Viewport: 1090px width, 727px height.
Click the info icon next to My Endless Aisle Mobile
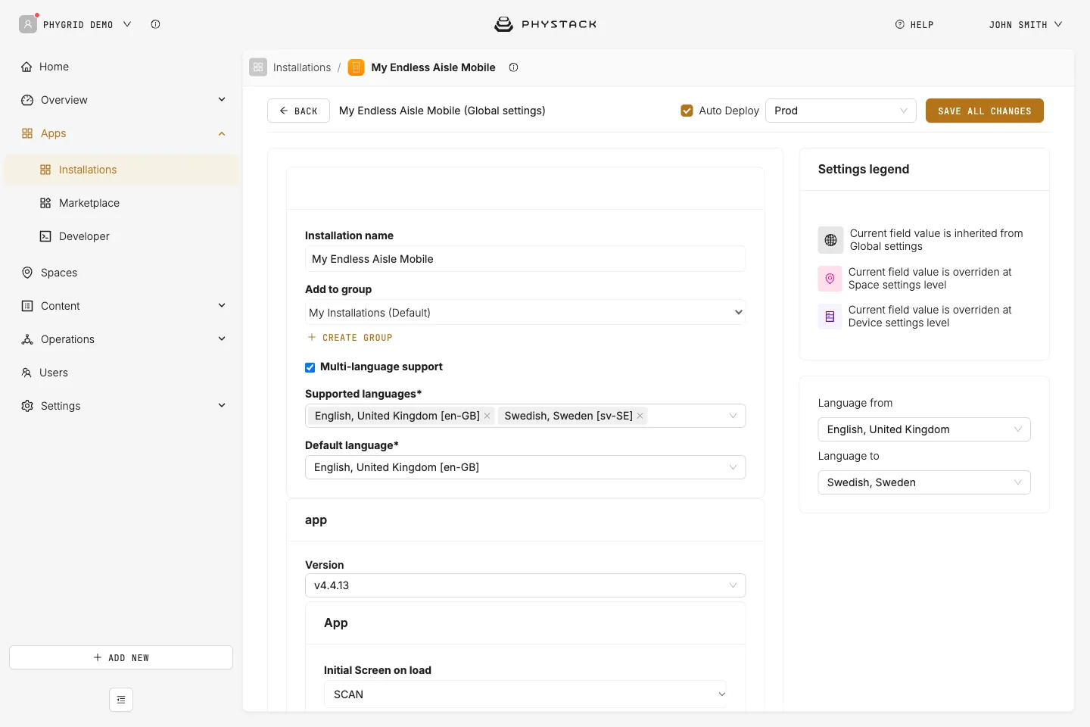tap(513, 67)
